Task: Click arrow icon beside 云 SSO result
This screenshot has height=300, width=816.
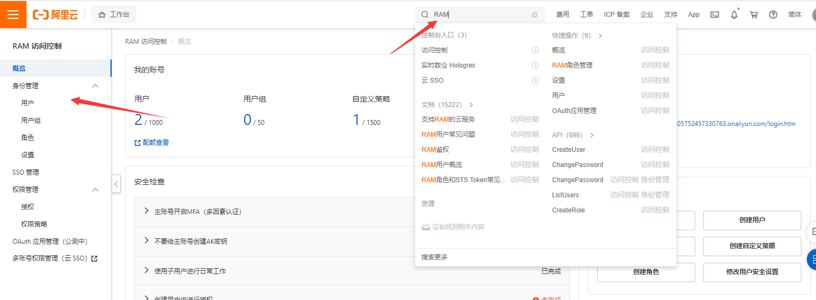Action: click(535, 81)
